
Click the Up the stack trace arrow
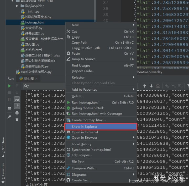[x=17, y=86]
